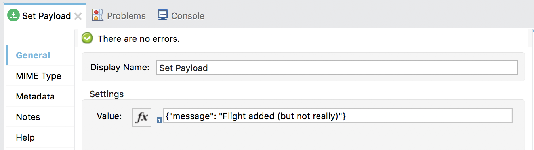Click the Problems tab icon
Viewport: 534px width, 150px height.
point(97,15)
